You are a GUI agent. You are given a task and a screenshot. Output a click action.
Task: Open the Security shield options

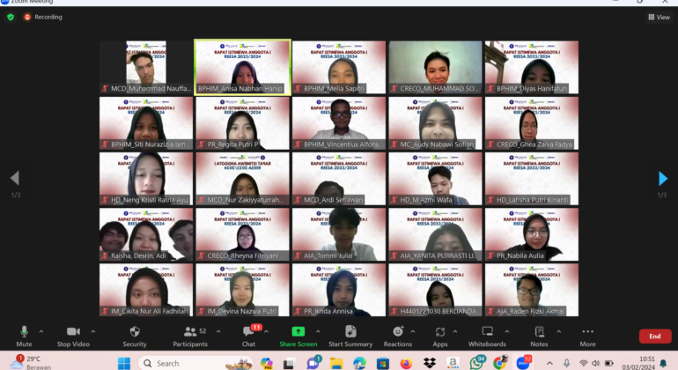coord(135,337)
